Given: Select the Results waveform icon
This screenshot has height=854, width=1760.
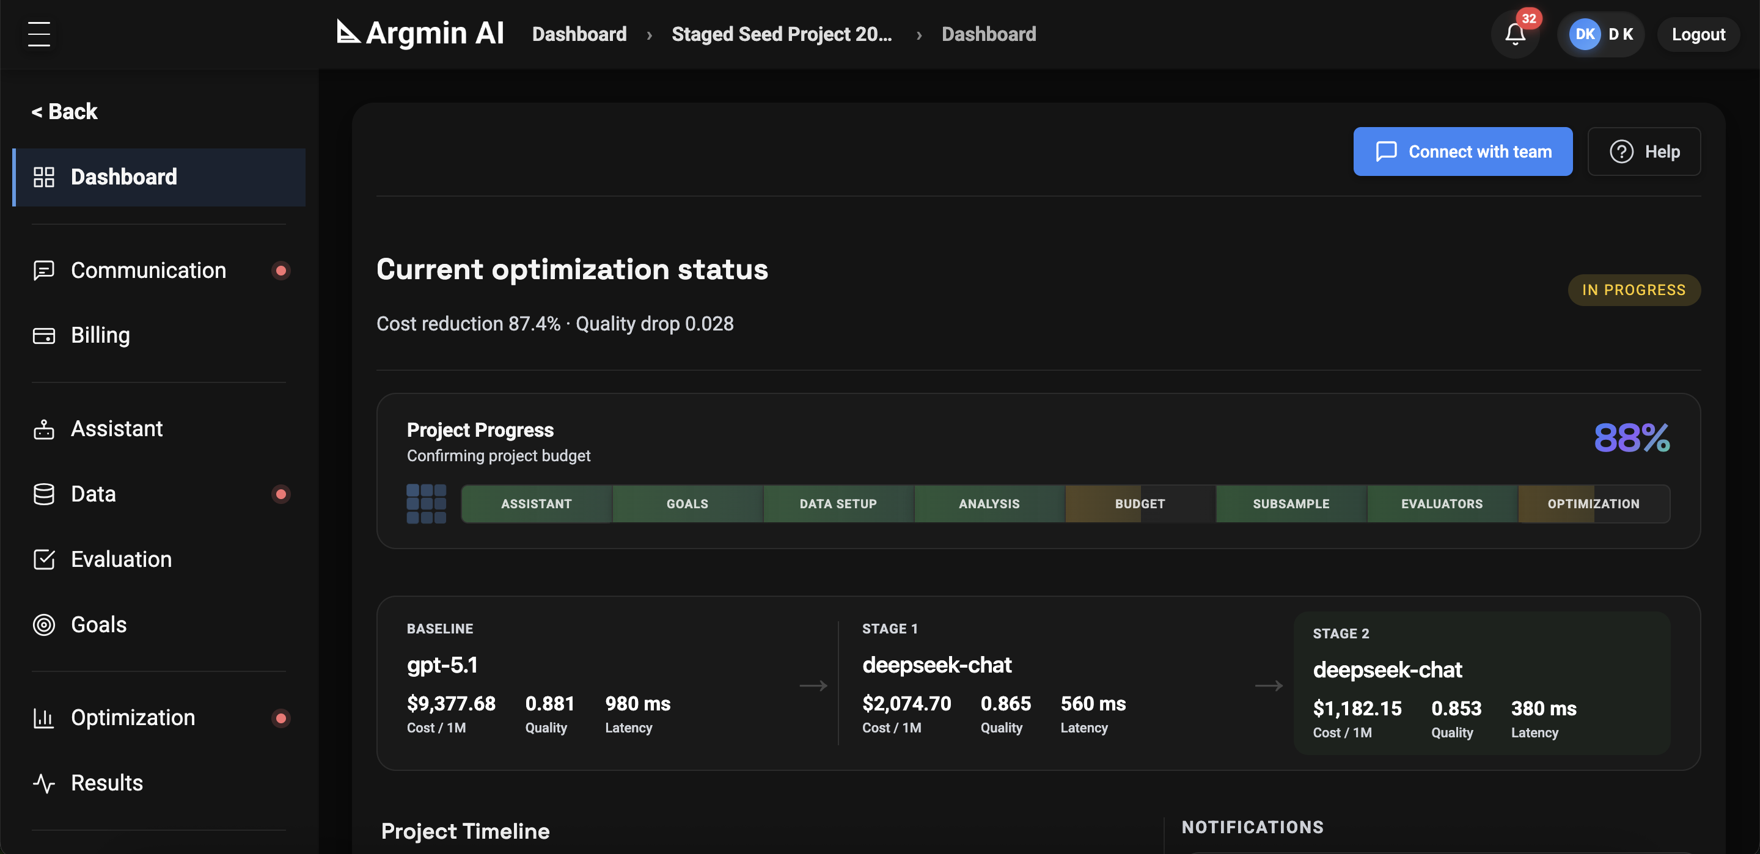Looking at the screenshot, I should (x=43, y=783).
